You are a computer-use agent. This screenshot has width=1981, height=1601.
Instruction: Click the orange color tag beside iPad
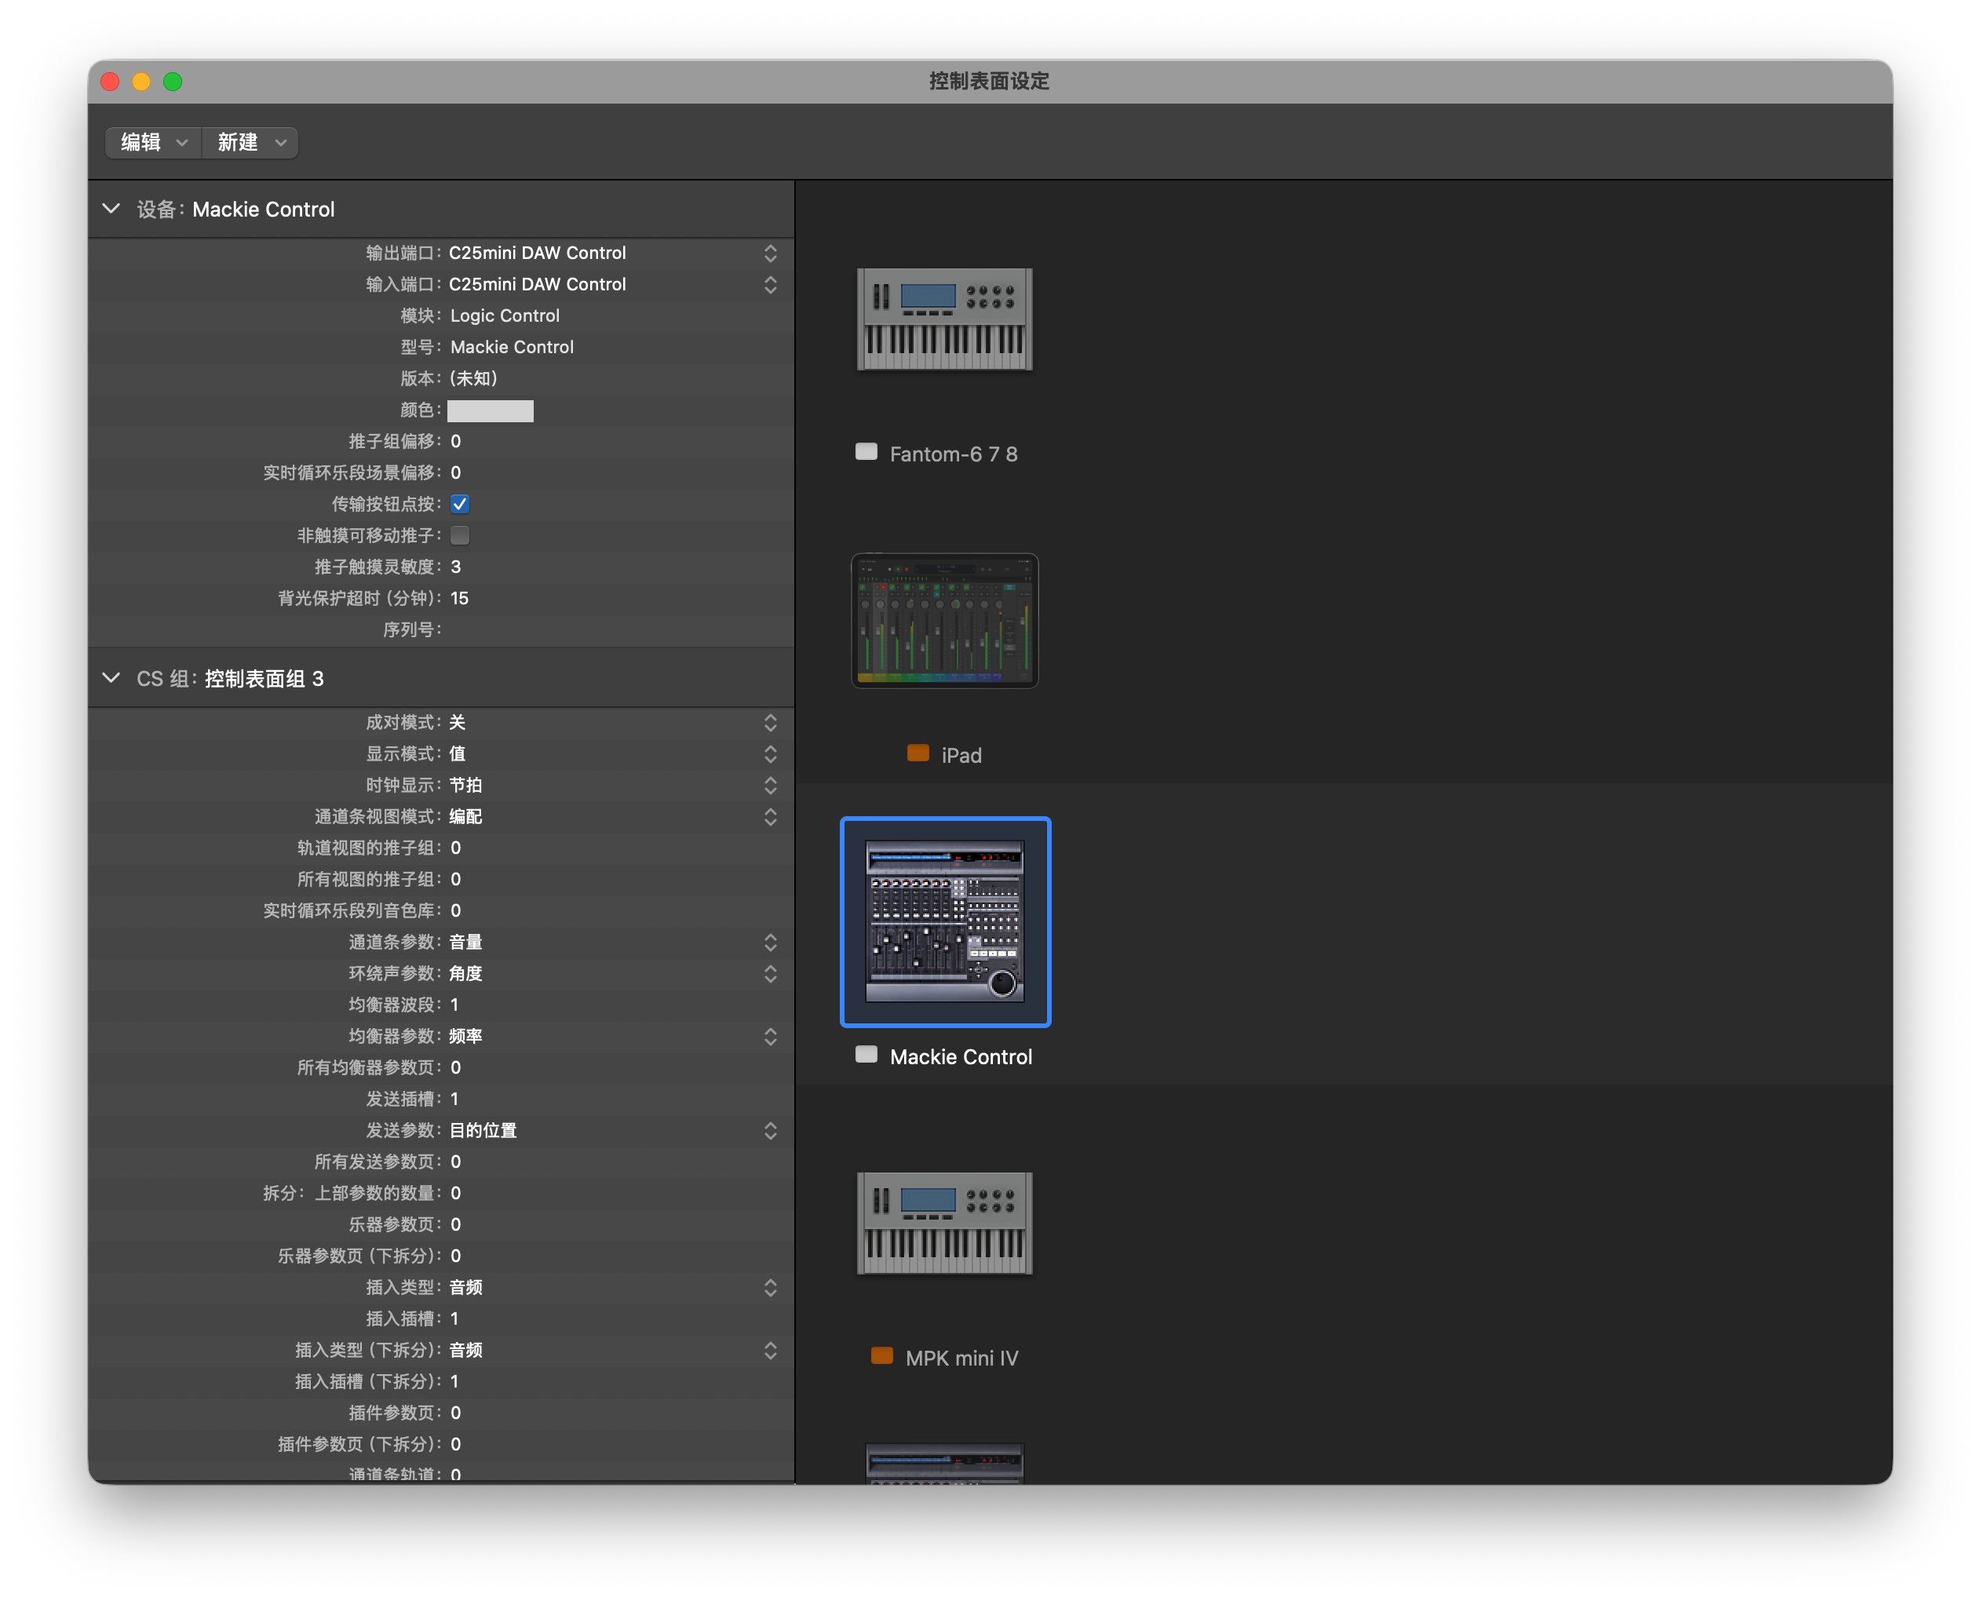(918, 753)
